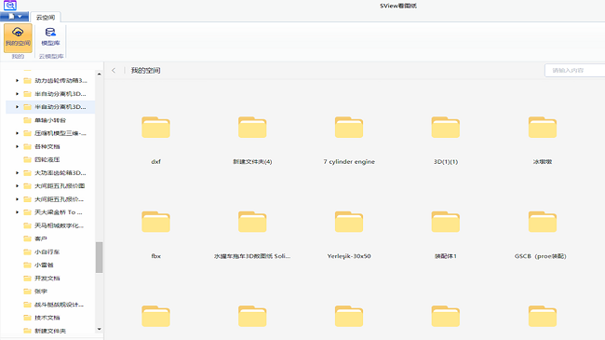Select 战斗舰战舰设计... in folder tree
The height and width of the screenshot is (340, 605).
click(59, 305)
